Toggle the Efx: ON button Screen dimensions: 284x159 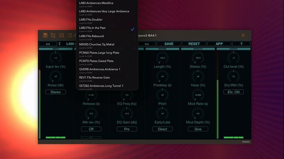point(233,92)
